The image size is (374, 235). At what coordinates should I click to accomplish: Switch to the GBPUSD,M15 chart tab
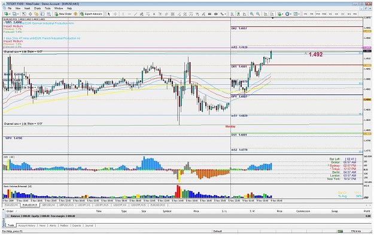[x=66, y=205]
